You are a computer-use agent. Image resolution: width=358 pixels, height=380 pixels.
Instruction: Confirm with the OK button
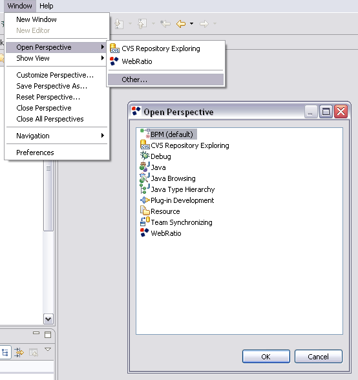pos(266,357)
